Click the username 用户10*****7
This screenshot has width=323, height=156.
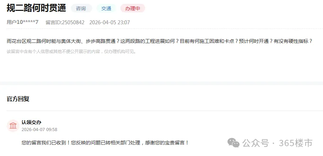pyautogui.click(x=23, y=22)
